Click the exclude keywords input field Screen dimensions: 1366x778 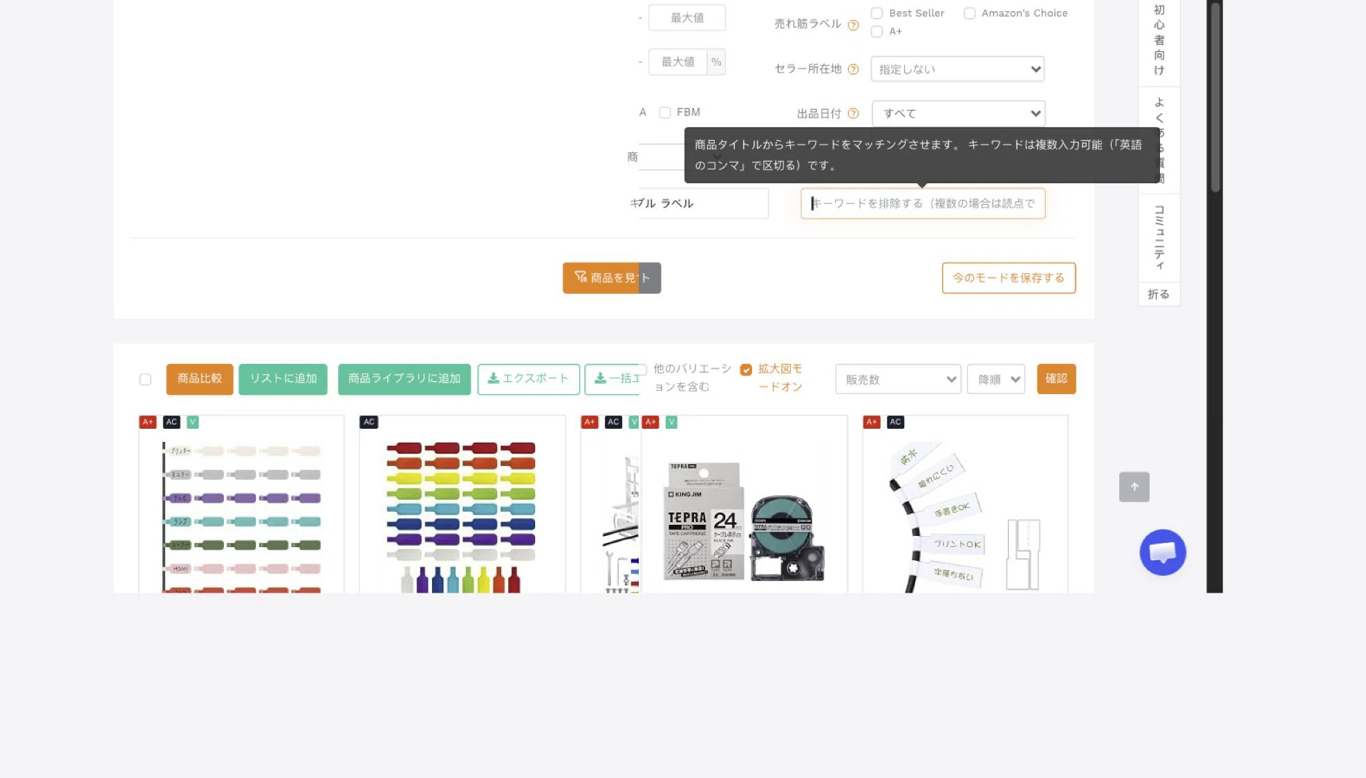[923, 203]
